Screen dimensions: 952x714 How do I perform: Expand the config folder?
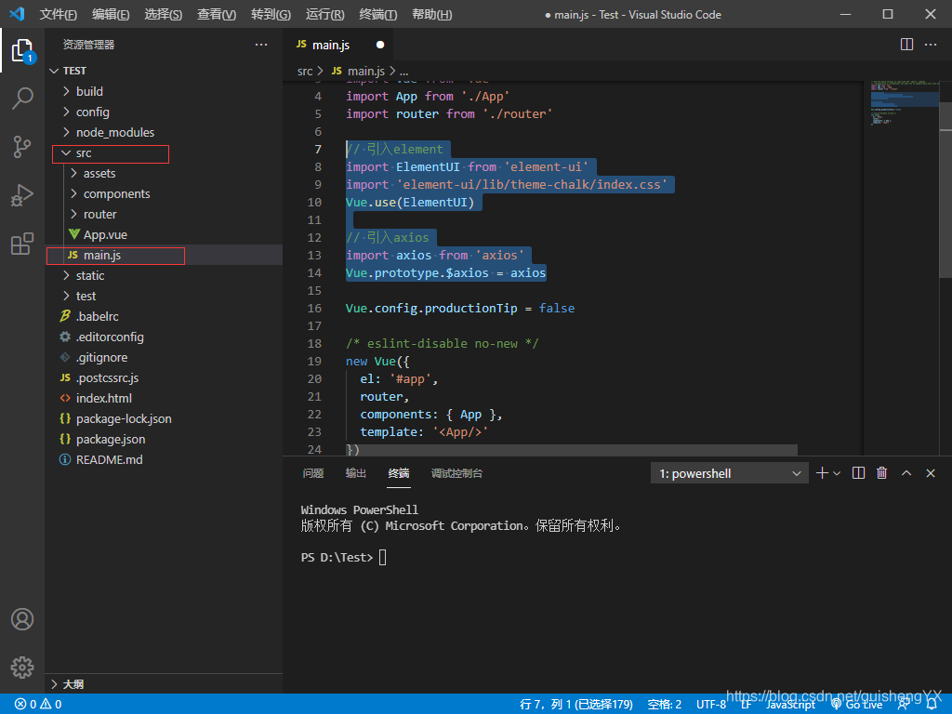(x=92, y=112)
